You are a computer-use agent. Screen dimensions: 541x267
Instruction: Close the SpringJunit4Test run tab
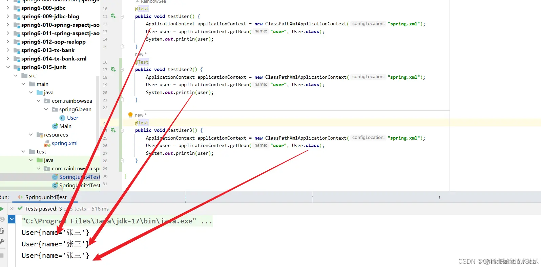tap(71, 197)
